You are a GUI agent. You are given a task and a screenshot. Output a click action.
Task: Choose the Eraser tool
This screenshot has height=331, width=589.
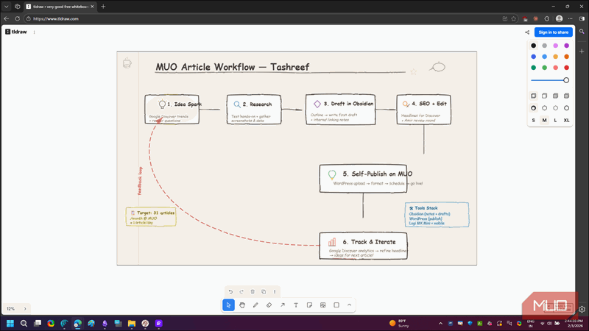click(269, 305)
